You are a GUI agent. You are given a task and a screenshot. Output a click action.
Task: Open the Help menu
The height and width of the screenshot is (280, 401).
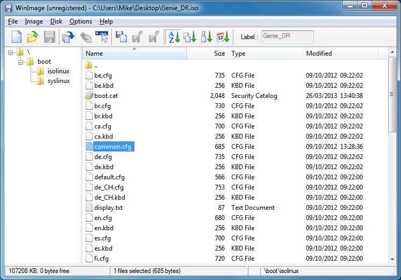(106, 21)
